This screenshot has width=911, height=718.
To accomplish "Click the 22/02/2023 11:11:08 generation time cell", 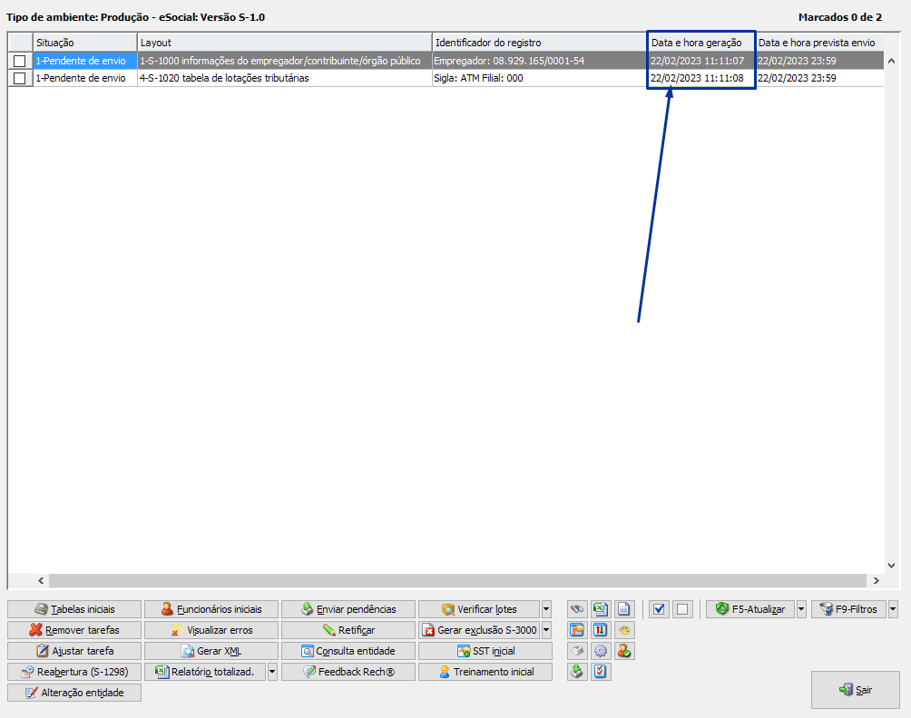I will [701, 78].
